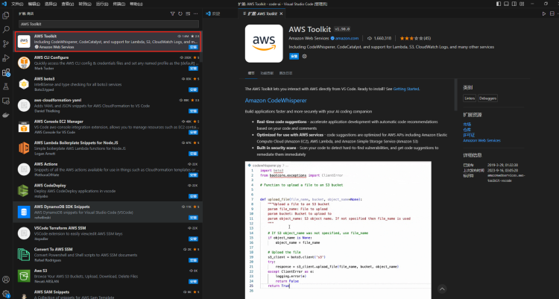
Task: Click the Amazon CodeWhisperer heading link
Action: (x=276, y=101)
